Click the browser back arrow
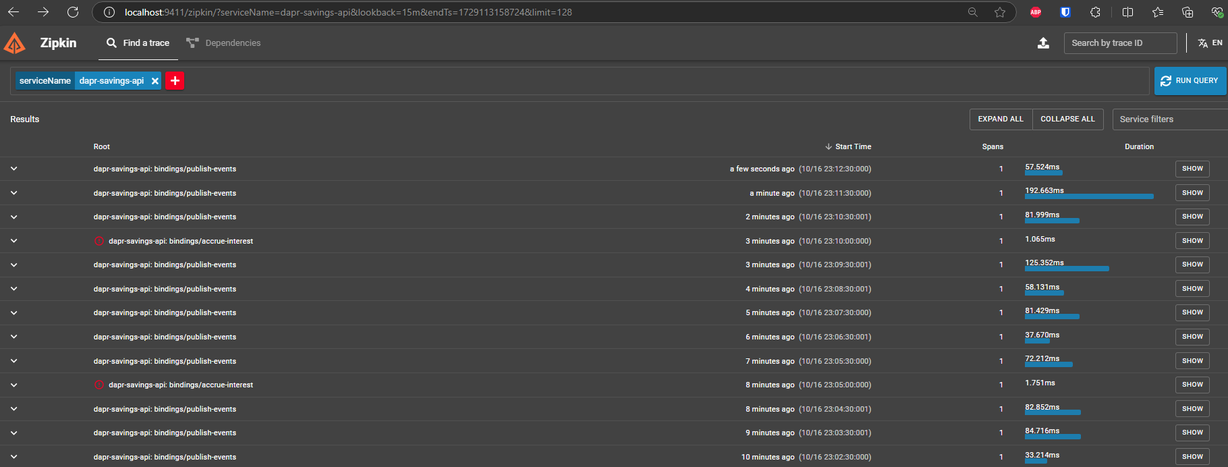This screenshot has width=1228, height=467. (x=13, y=12)
